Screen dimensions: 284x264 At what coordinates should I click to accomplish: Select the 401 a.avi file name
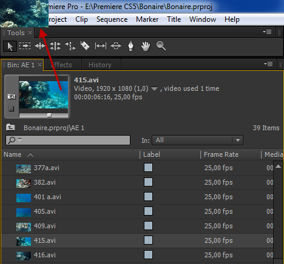coord(47,197)
